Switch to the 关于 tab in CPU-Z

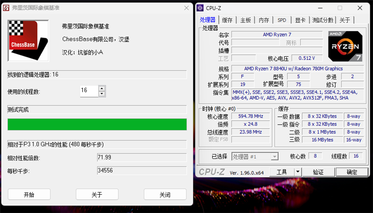coord(345,20)
